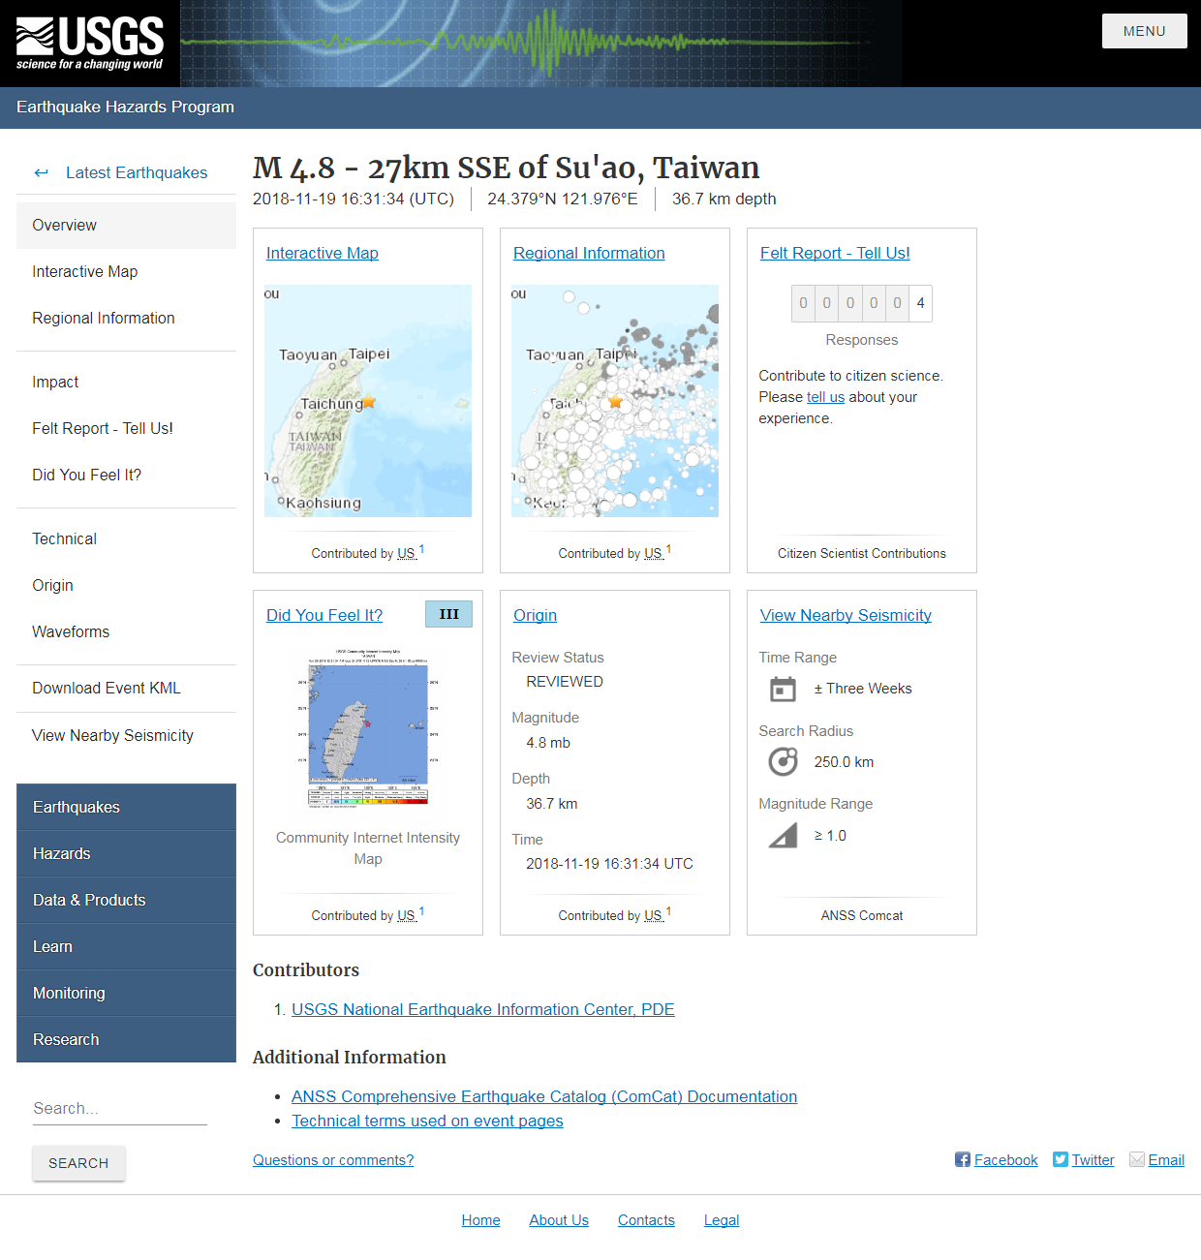Click US contributor under Regional Information
This screenshot has height=1260, width=1201.
coord(653,553)
